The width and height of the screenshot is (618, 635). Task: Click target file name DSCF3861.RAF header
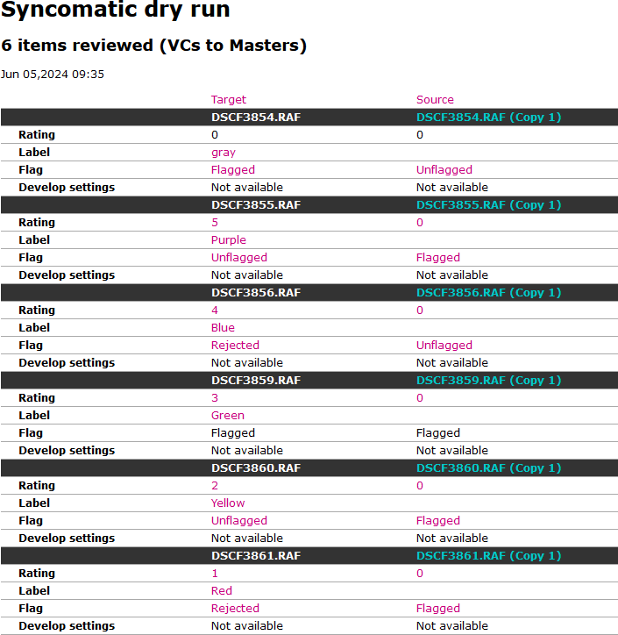[x=256, y=556]
